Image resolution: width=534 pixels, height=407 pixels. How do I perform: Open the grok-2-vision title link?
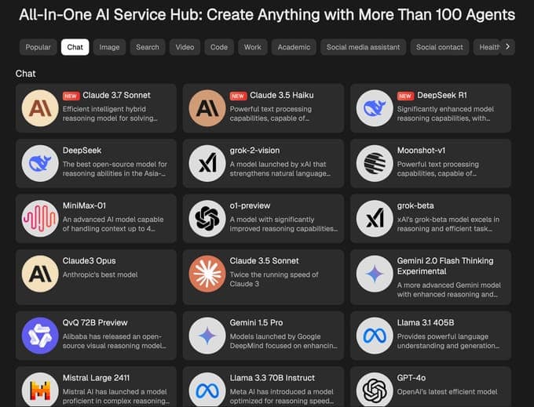tap(254, 151)
